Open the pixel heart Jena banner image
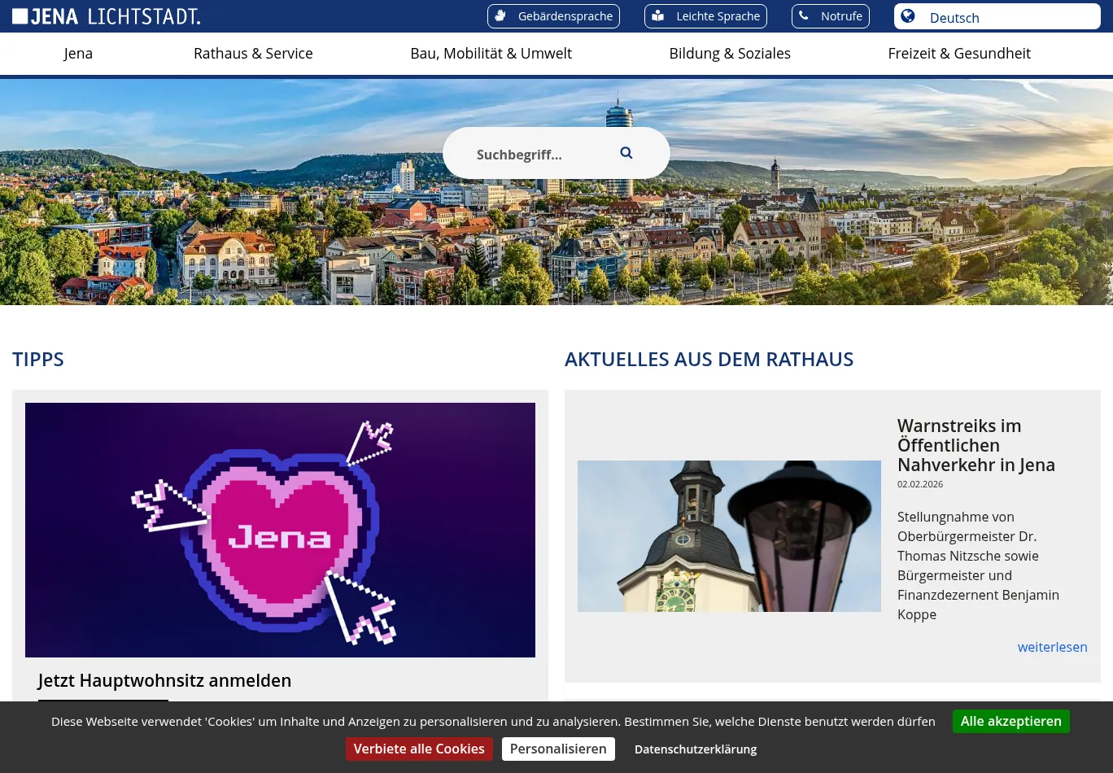Screen dimensions: 1113x773 pyautogui.click(x=280, y=530)
